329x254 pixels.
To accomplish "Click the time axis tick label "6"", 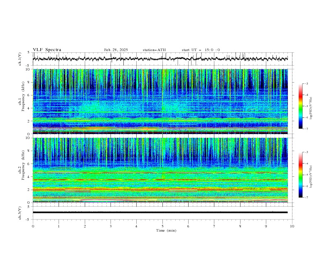I will click(188, 226).
